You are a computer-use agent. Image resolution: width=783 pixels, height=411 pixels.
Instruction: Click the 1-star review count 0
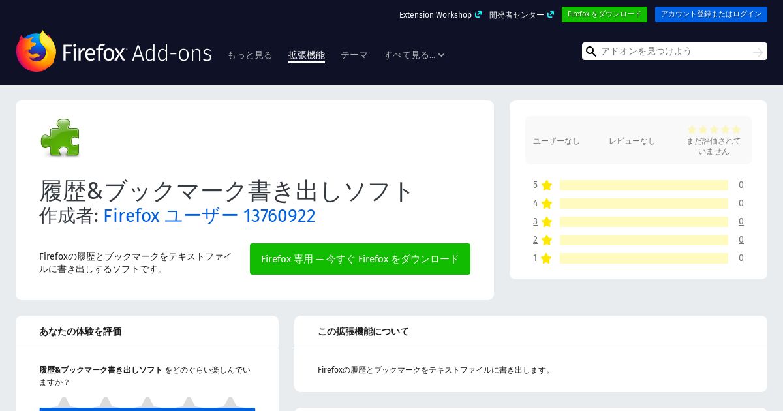(x=741, y=258)
